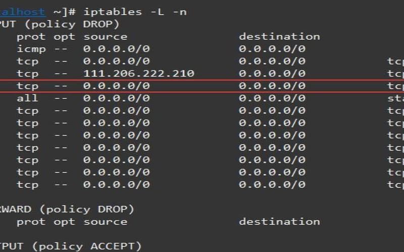Click the destination header under the FORWARD chain
The width and height of the screenshot is (404, 252).
[x=279, y=221]
